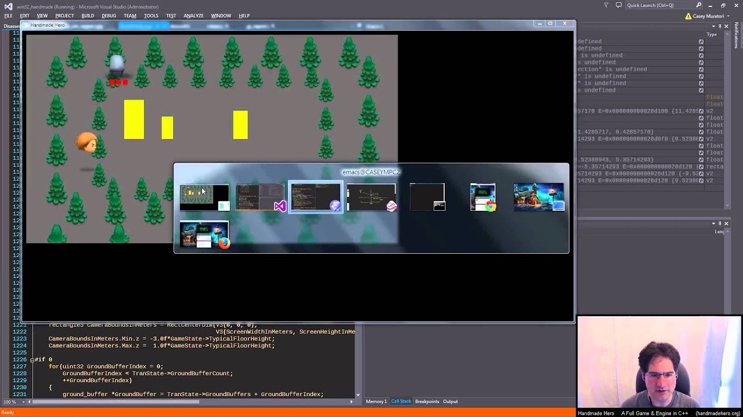Click the code editor horizontal scroll-right arrow

(x=351, y=401)
